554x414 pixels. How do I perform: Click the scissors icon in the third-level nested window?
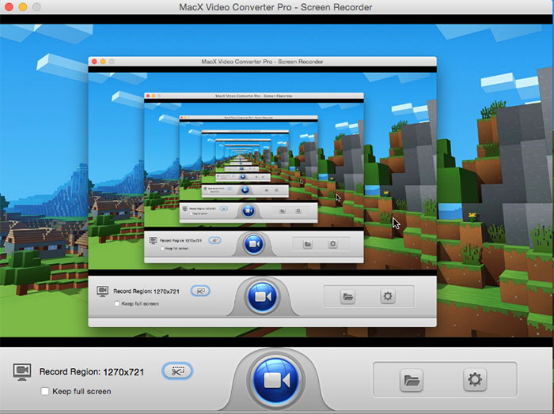[x=214, y=240]
